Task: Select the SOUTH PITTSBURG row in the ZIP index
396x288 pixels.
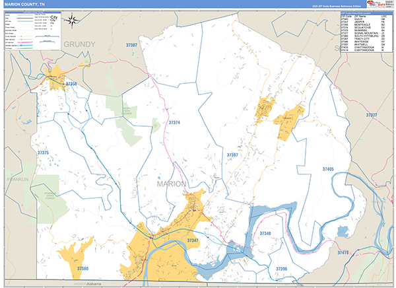Action: point(363,36)
